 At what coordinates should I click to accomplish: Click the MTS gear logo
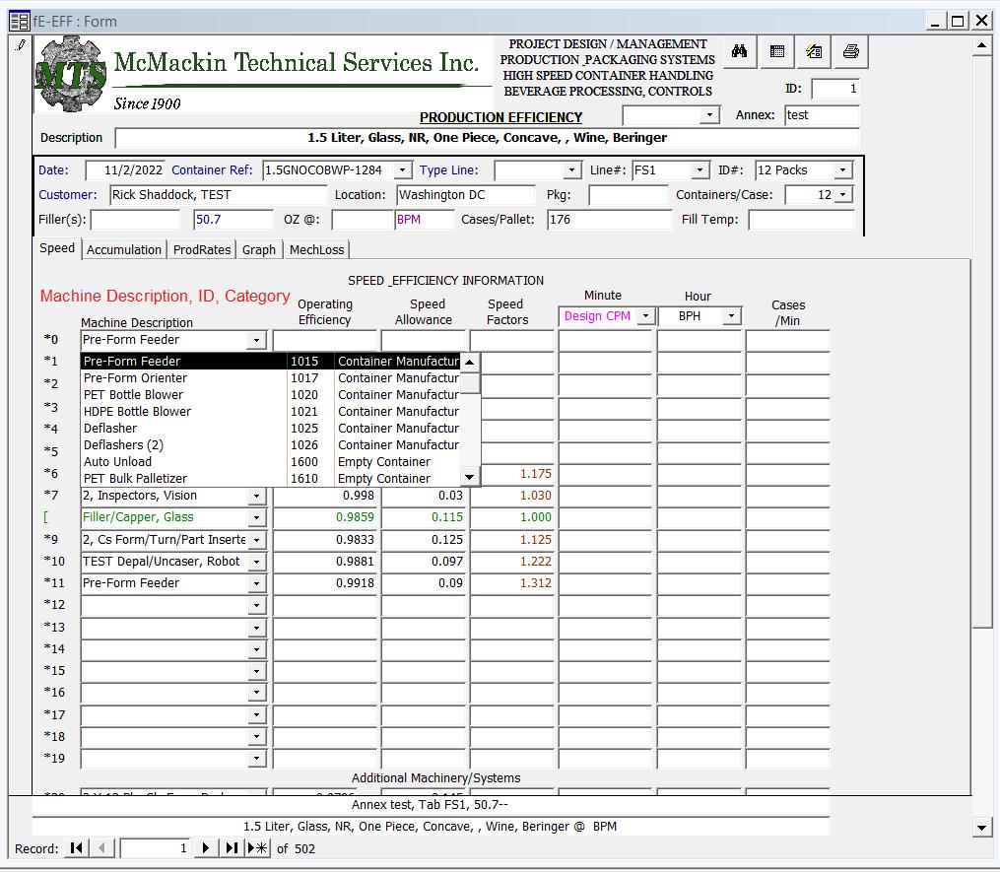[70, 75]
